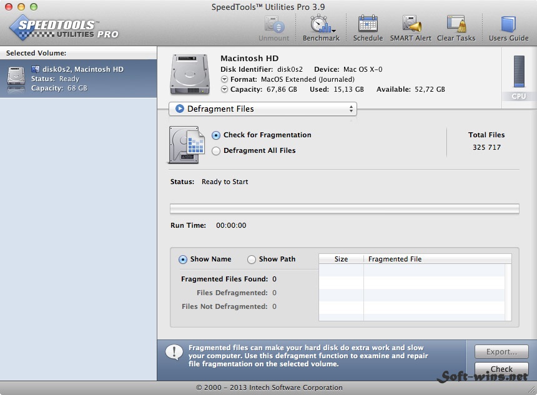
Task: Click the Intech Software Corporation copyright text
Action: tap(269, 388)
